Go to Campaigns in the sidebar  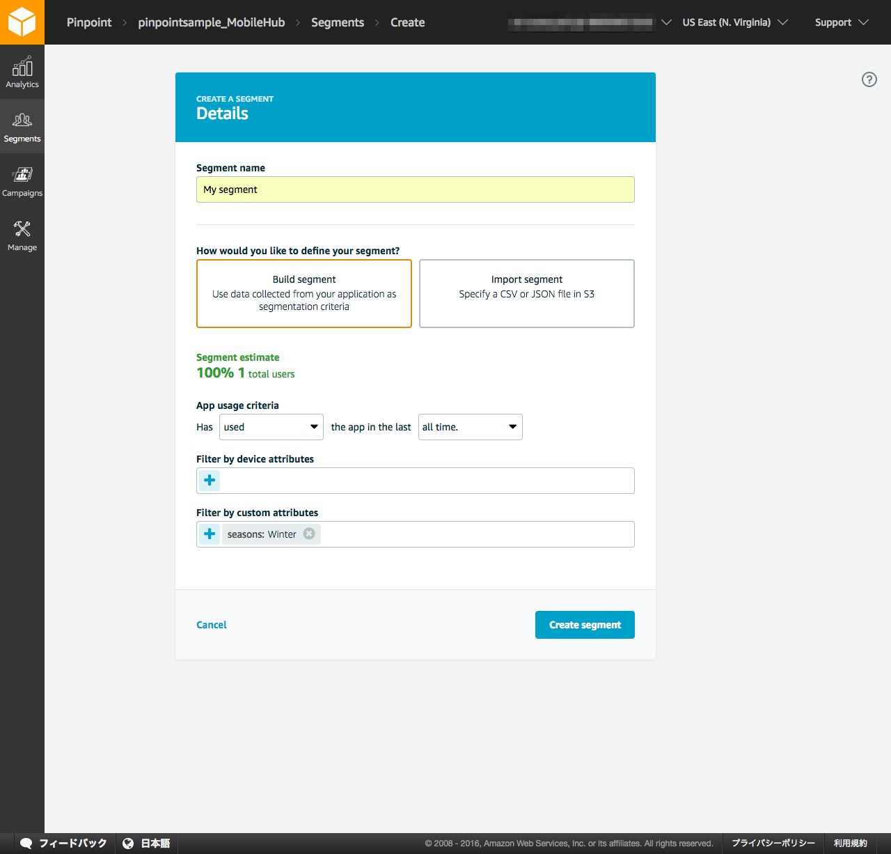22,181
